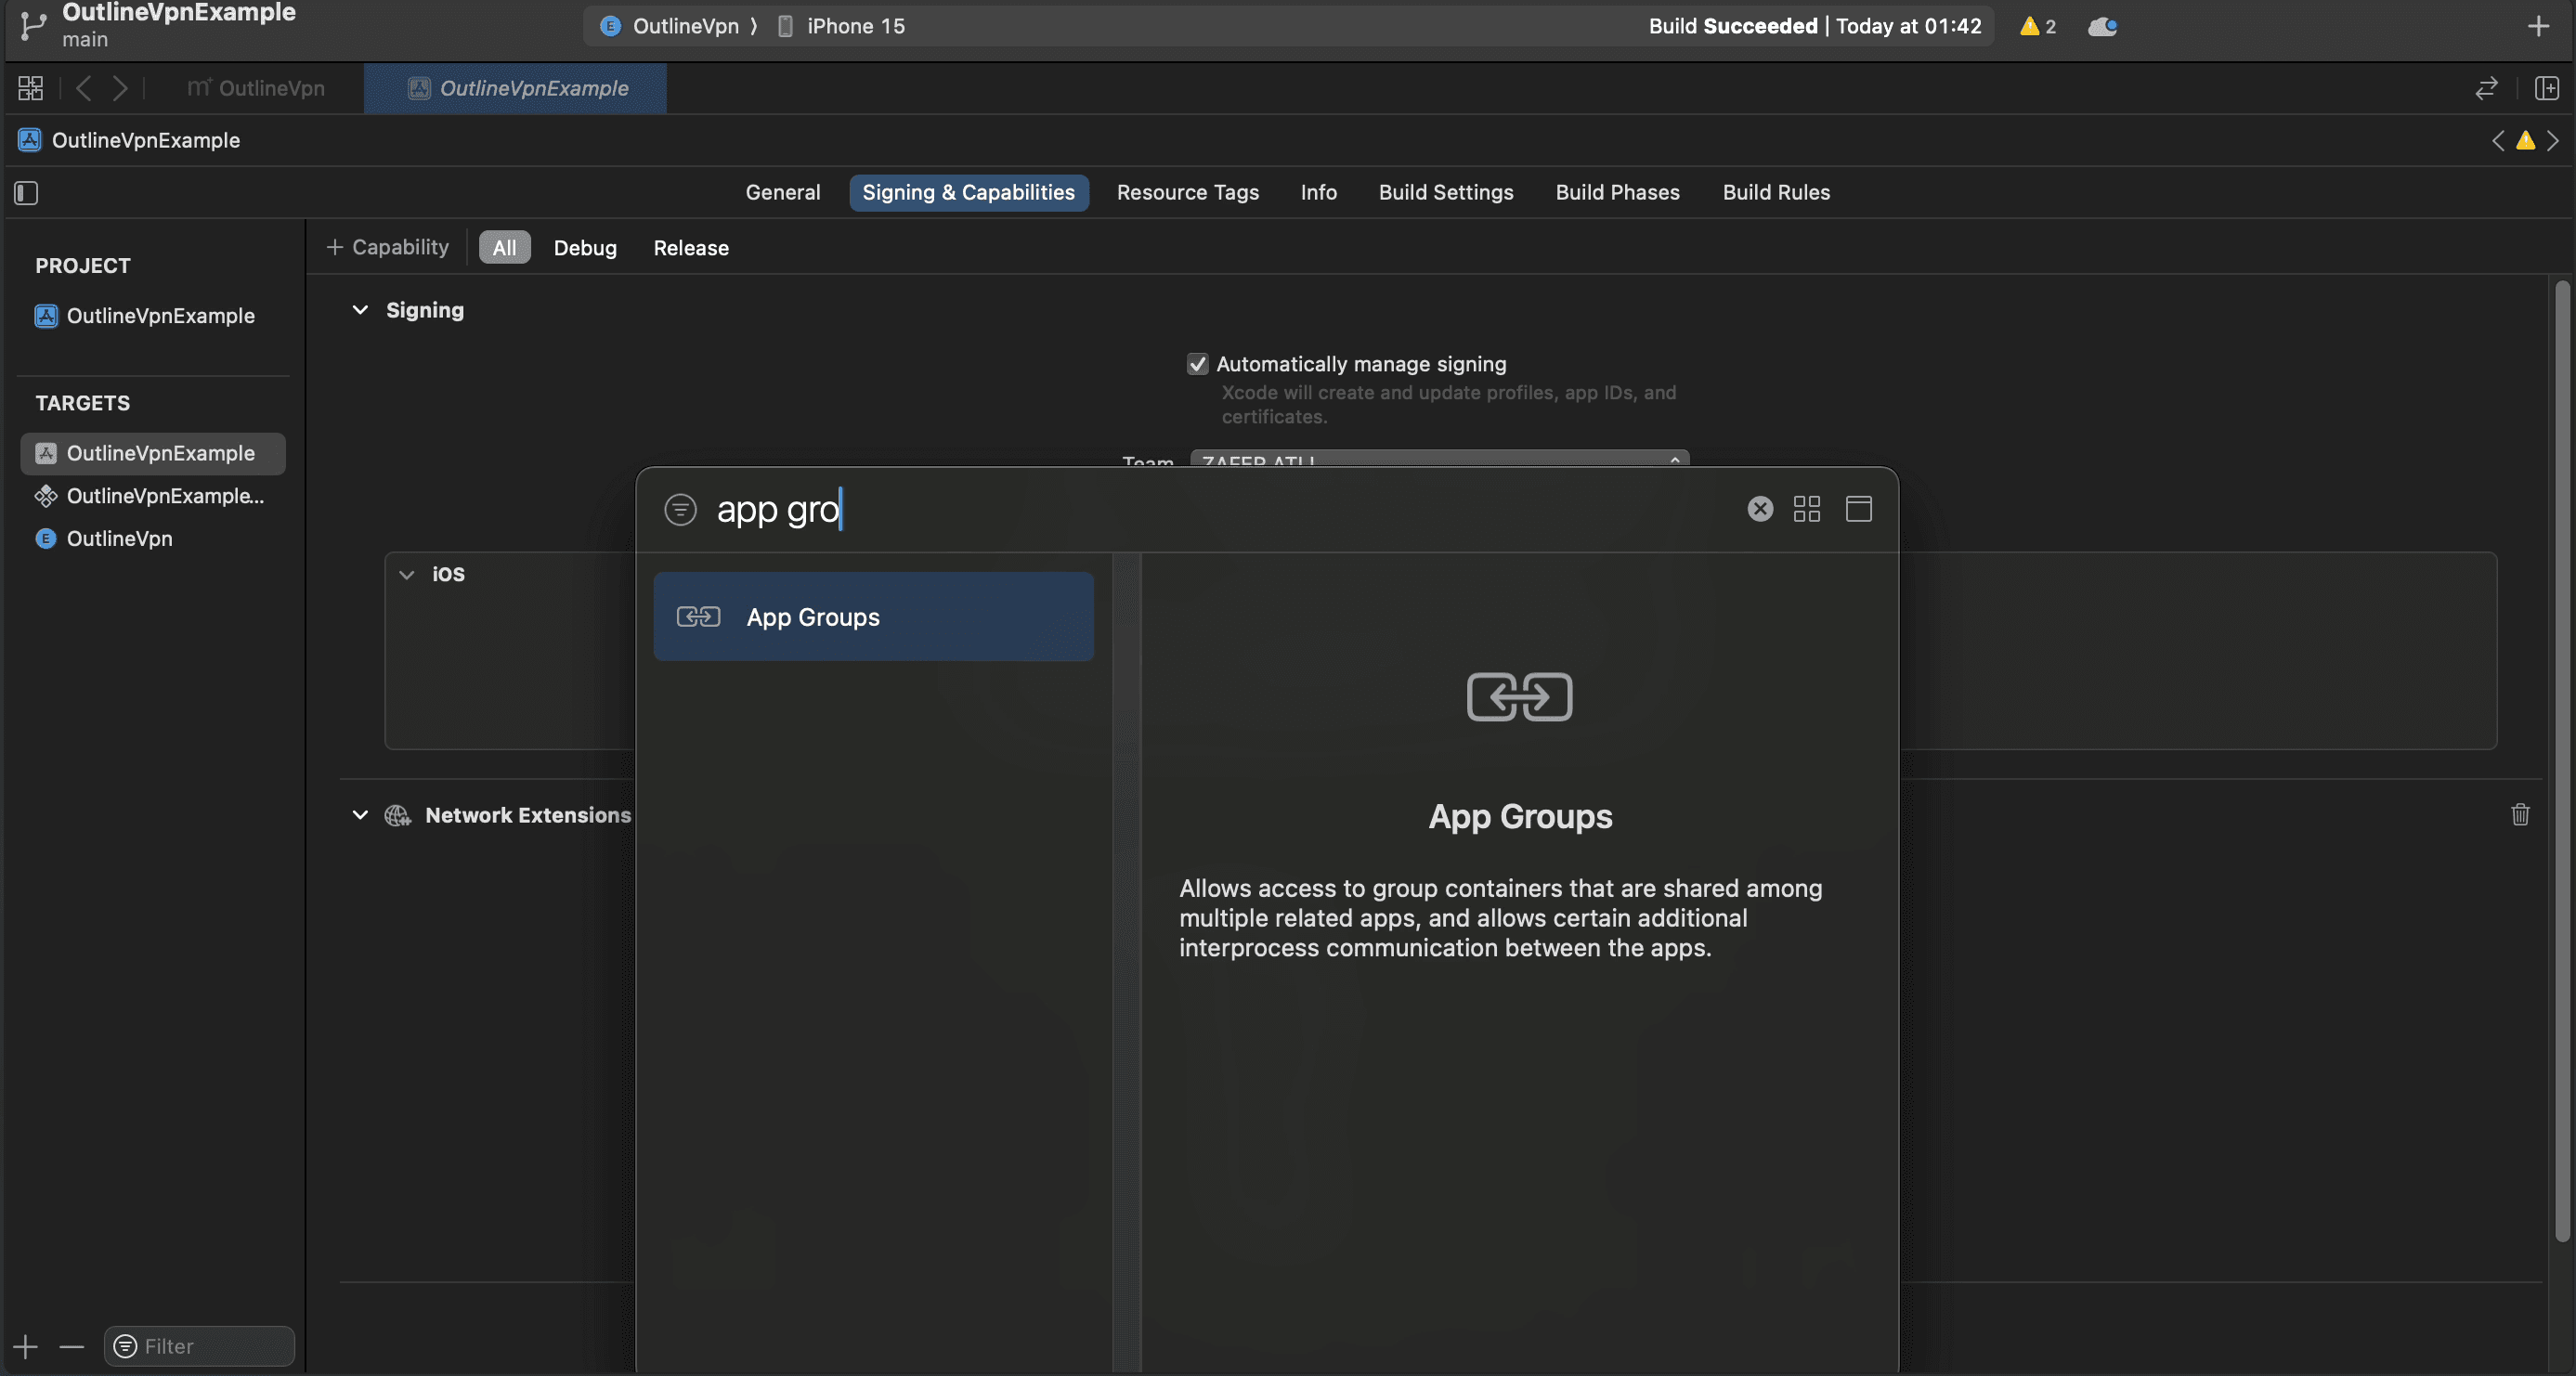Viewport: 2576px width, 1376px height.
Task: Switch to the General tab
Action: 782,192
